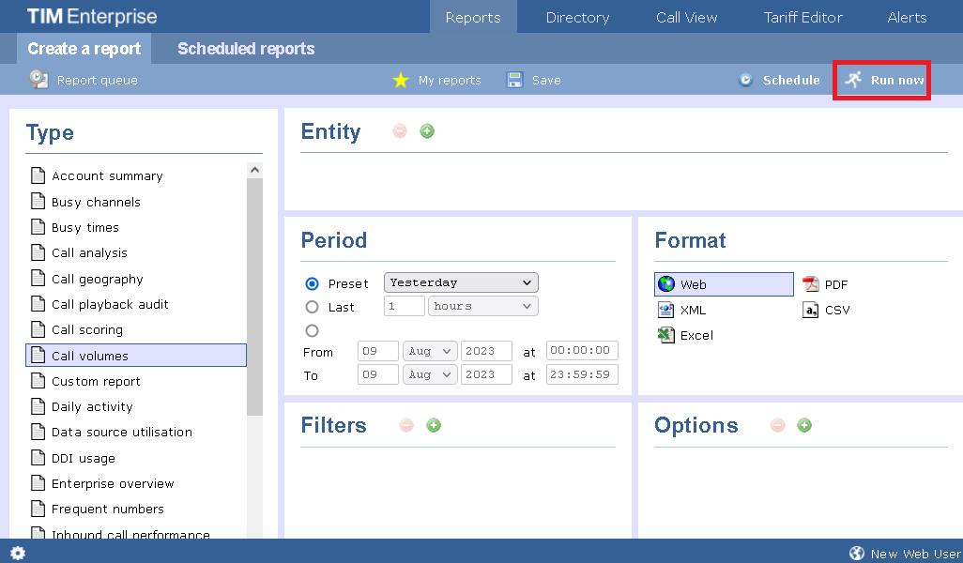Select the Daily activity report type
The width and height of the screenshot is (963, 563).
coord(92,406)
